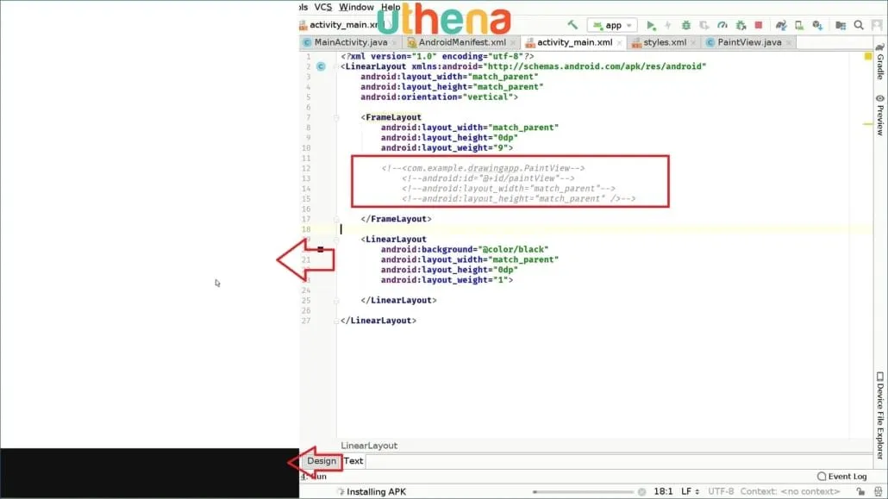This screenshot has width=888, height=499.
Task: Cancel the background task next to progress bar
Action: pyautogui.click(x=641, y=492)
